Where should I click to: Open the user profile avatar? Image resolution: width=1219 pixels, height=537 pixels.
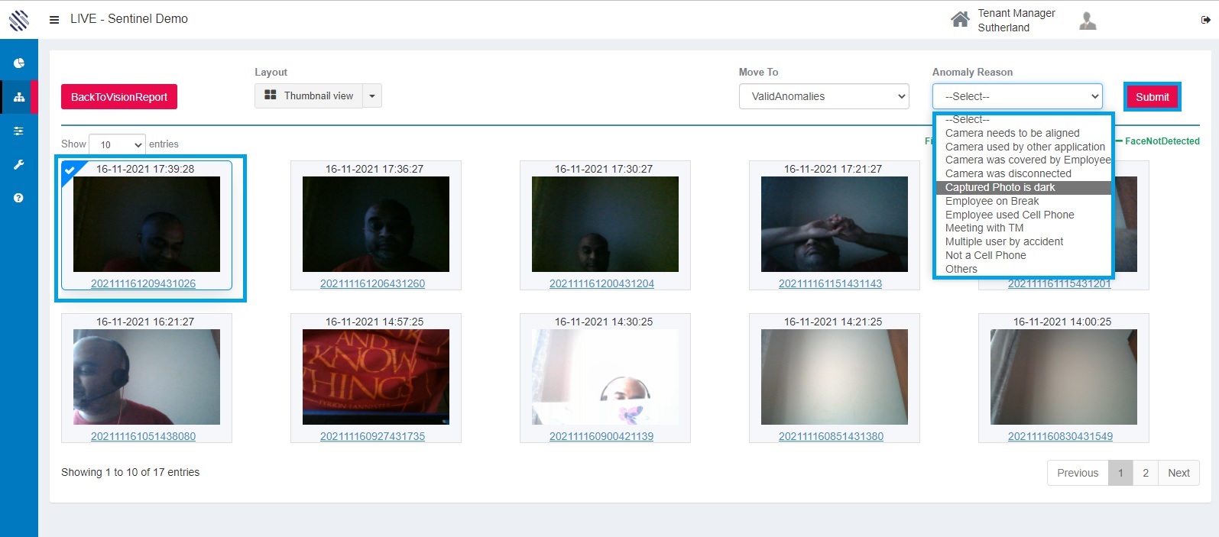click(x=1088, y=21)
